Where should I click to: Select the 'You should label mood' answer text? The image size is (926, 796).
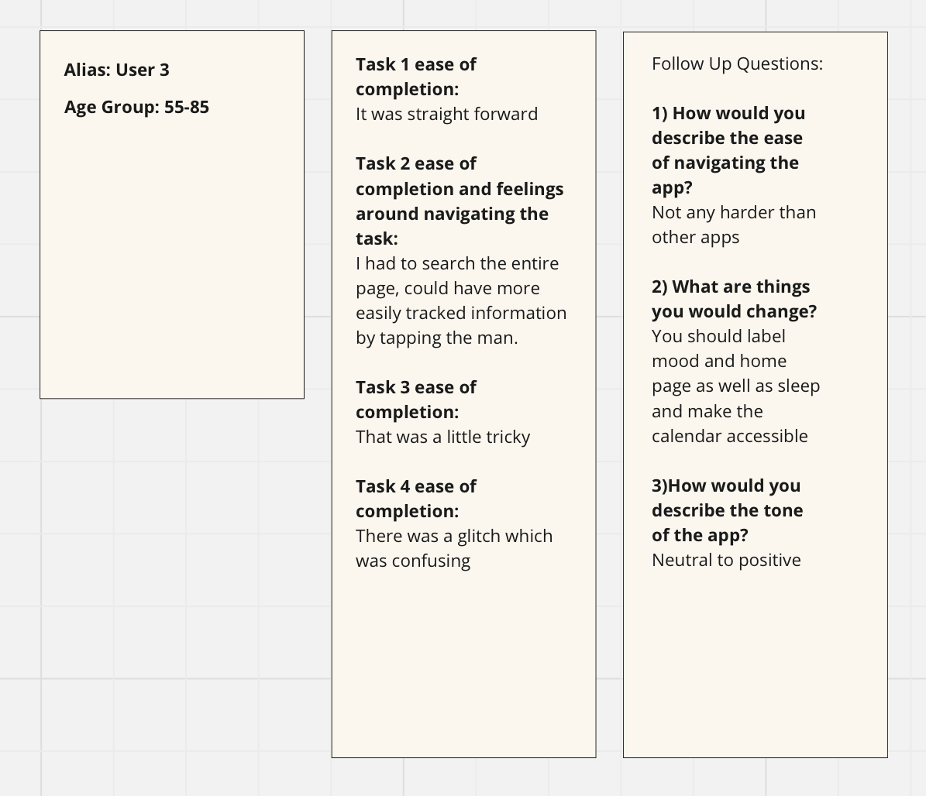click(x=736, y=386)
